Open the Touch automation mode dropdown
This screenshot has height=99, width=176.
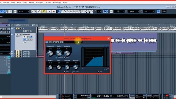(23, 11)
